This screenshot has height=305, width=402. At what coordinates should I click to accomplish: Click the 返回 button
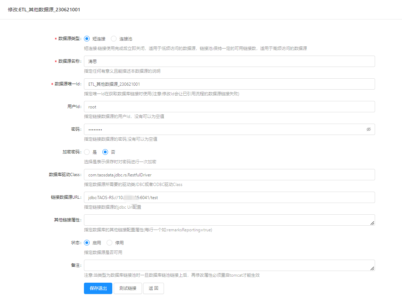(153, 288)
